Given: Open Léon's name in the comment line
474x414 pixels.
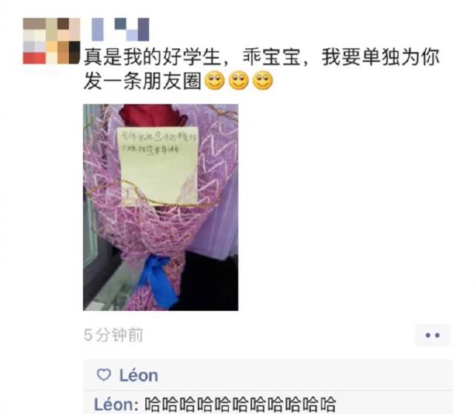Looking at the screenshot, I should pyautogui.click(x=114, y=404).
